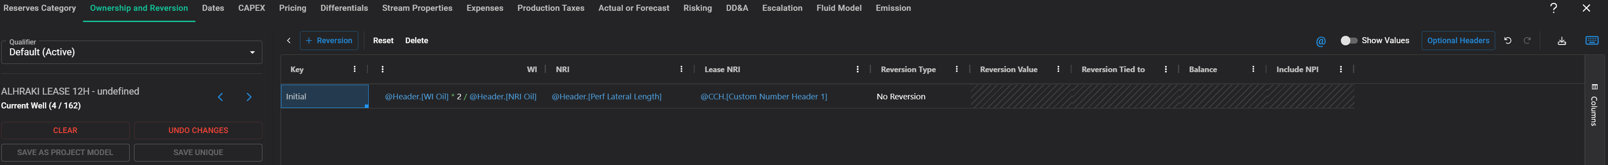Click the Optional Headers button
Screen dimensions: 1608x165
1458,41
